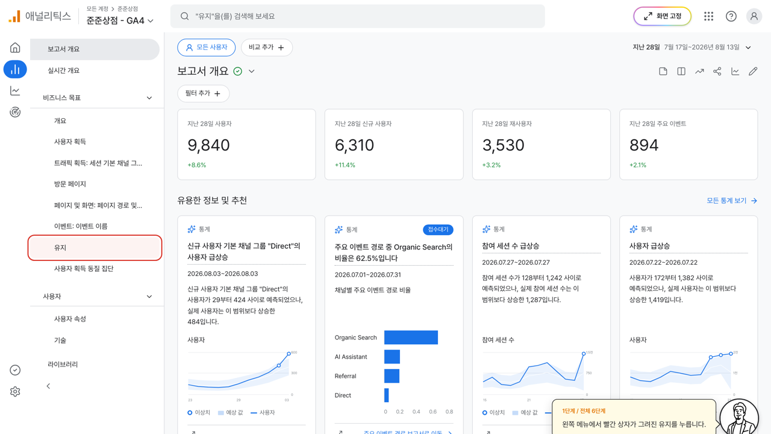This screenshot has height=434, width=771.
Task: Click the report file snapshot icon
Action: click(663, 71)
